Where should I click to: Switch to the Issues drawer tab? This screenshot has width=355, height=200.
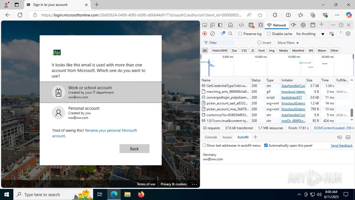[x=227, y=137]
